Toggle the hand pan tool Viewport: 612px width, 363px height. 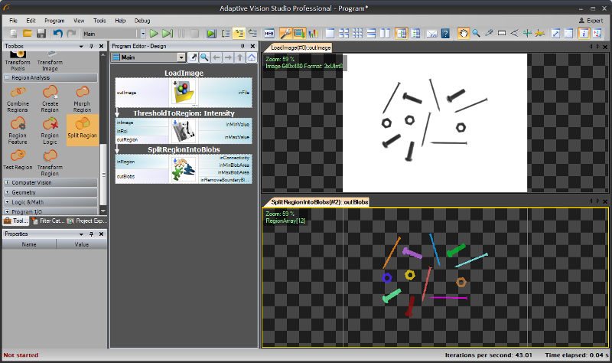coord(463,34)
